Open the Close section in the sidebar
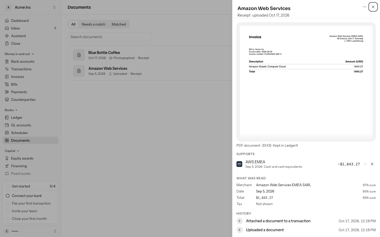The width and height of the screenshot is (380, 237). [x=30, y=43]
